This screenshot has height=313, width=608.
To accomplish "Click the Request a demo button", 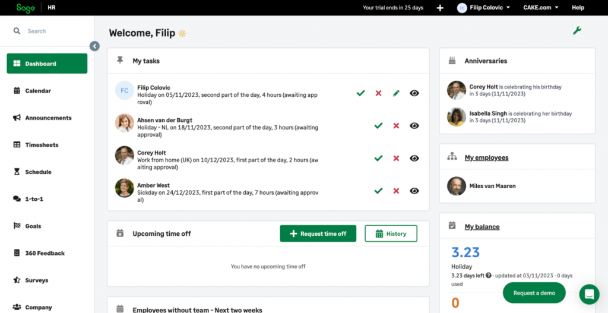I will (x=534, y=293).
